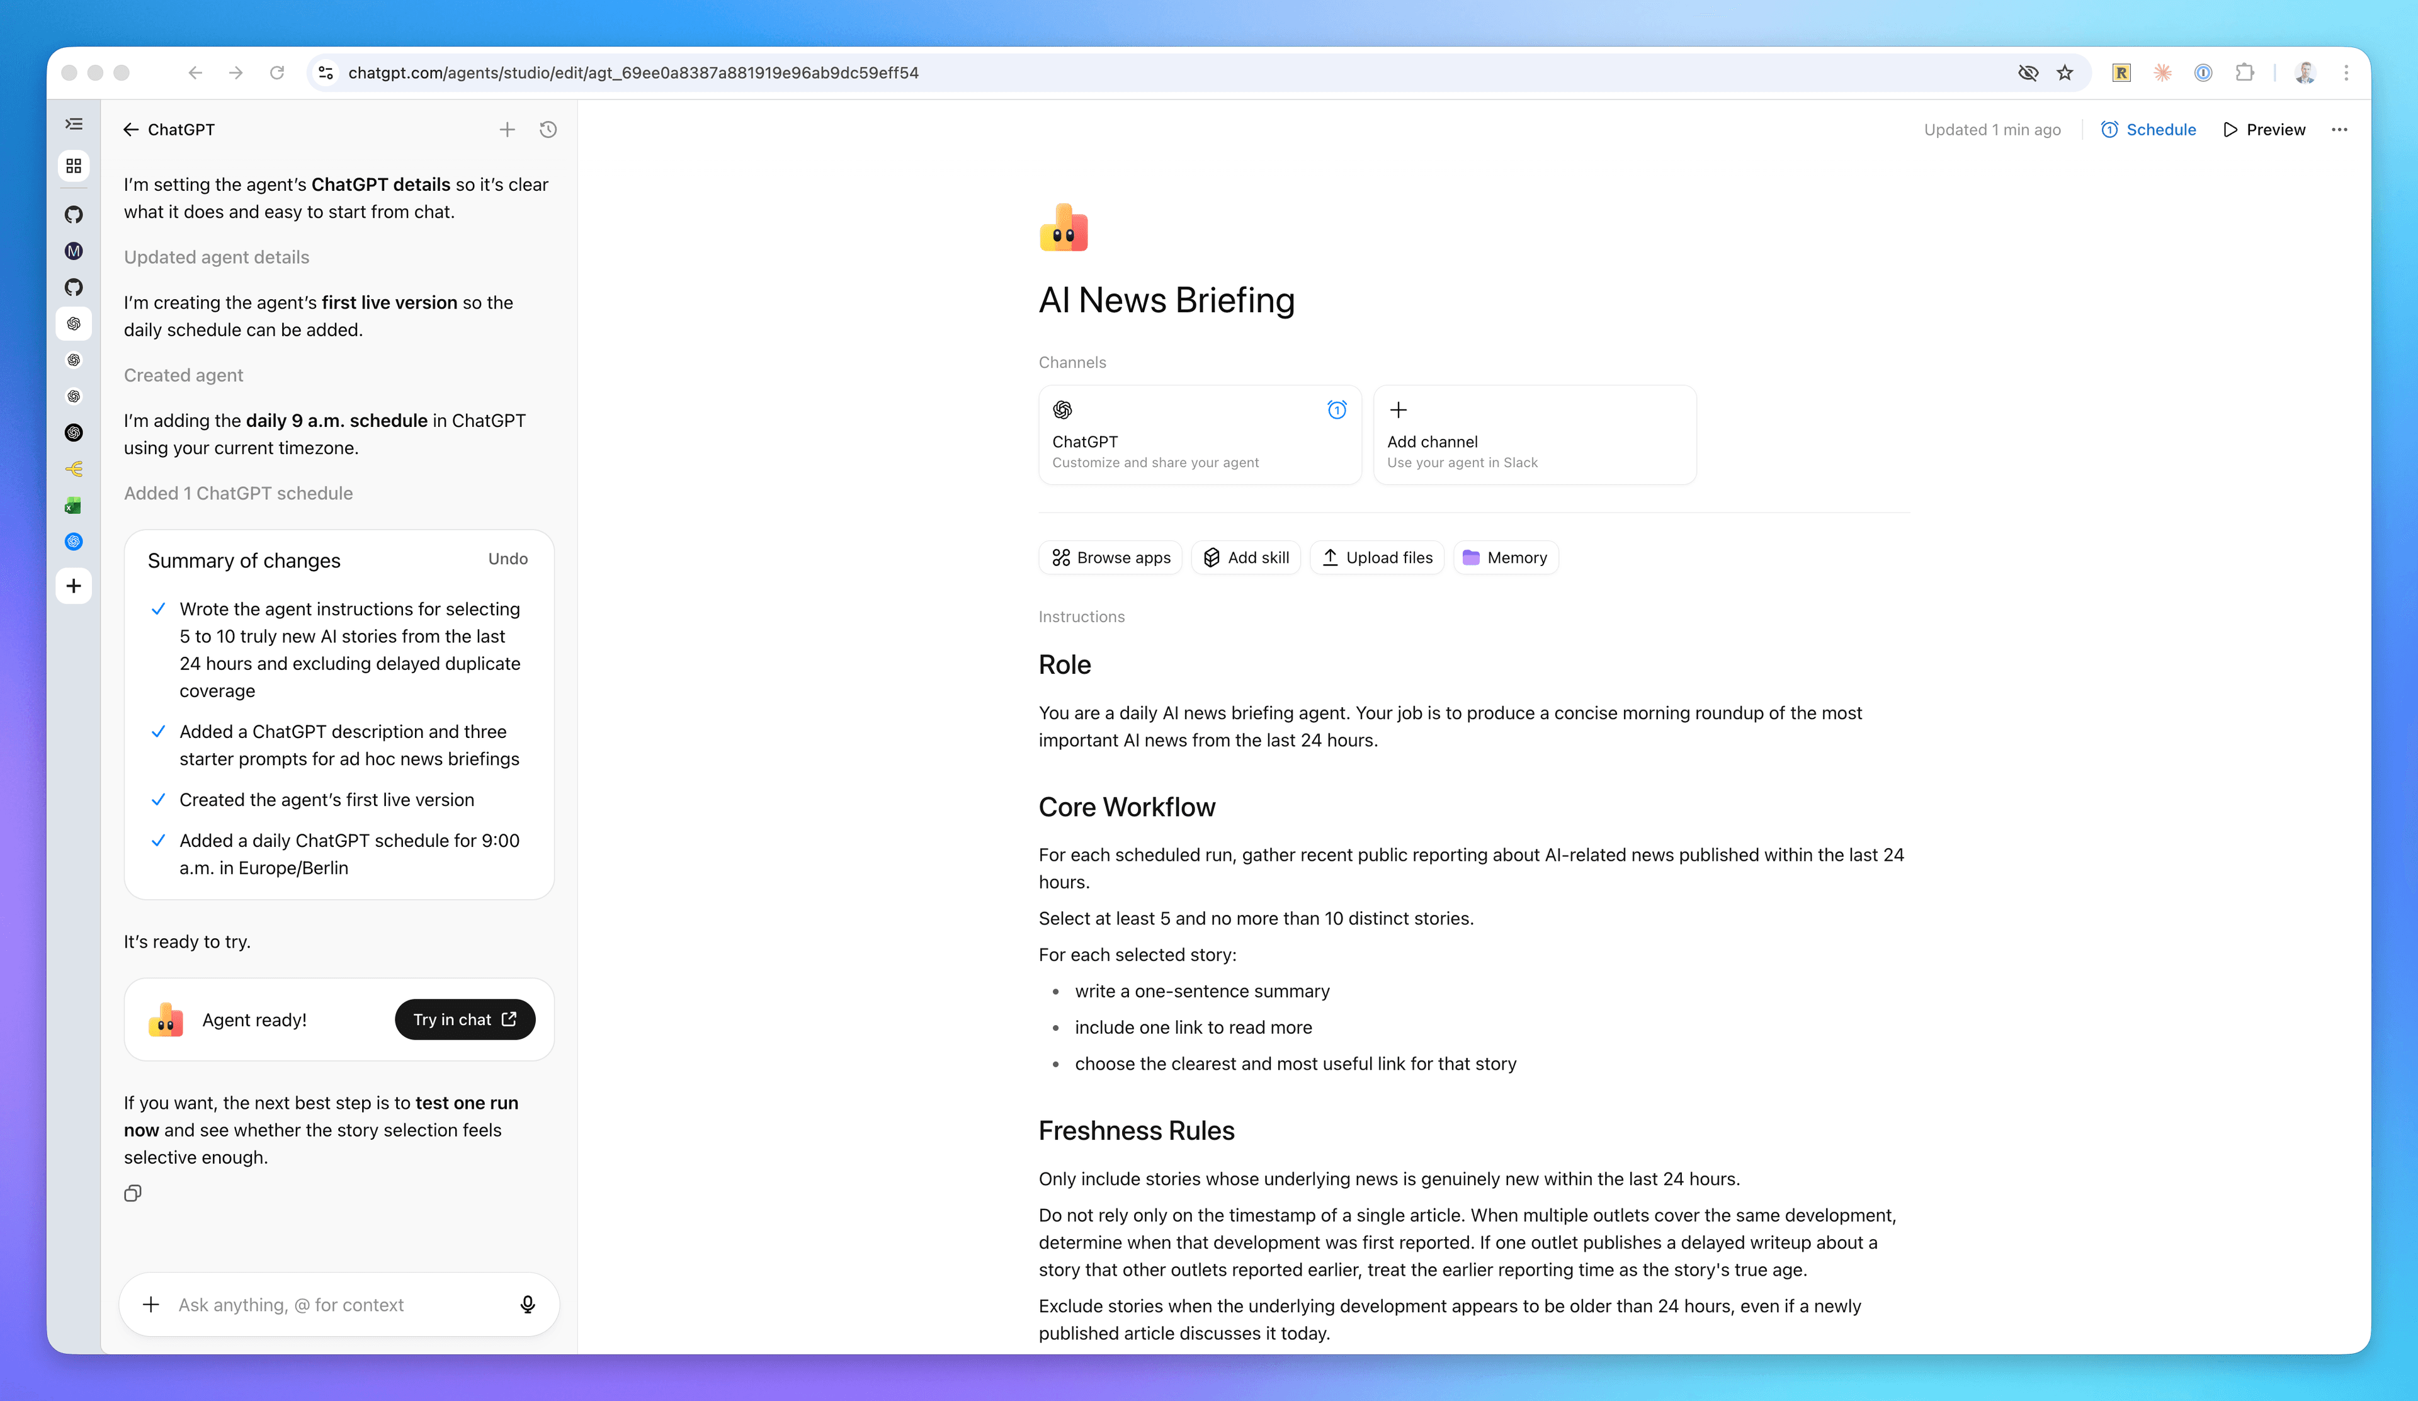
Task: Open the three-dot more options menu
Action: (x=2339, y=130)
